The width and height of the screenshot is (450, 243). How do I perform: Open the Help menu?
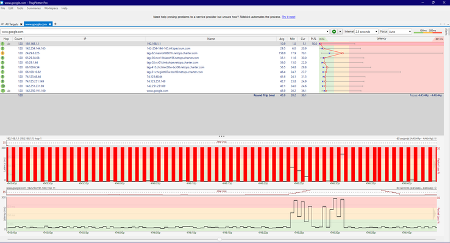(64, 9)
